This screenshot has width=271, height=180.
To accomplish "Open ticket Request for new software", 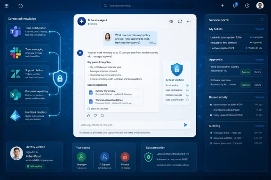I will click(x=237, y=43).
